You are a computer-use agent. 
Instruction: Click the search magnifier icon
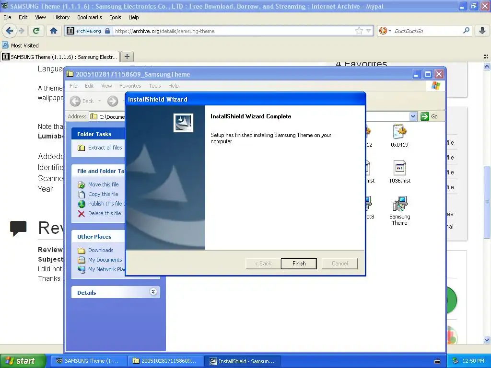tap(466, 31)
